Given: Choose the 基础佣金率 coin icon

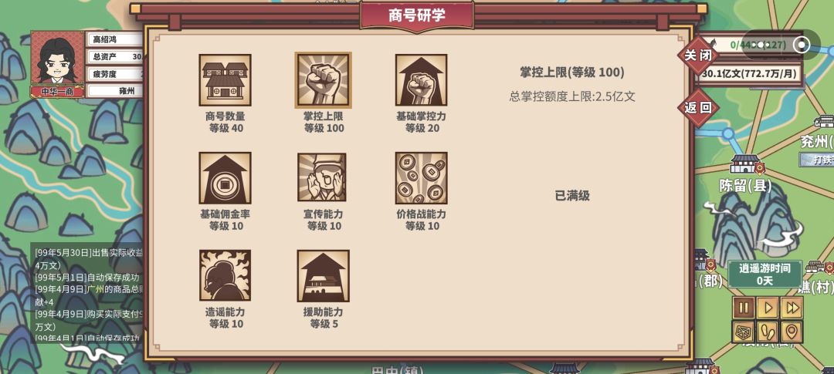Looking at the screenshot, I should pos(225,178).
